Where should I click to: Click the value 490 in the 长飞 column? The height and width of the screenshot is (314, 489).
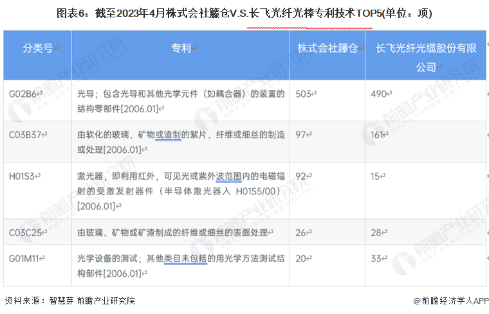(x=379, y=94)
